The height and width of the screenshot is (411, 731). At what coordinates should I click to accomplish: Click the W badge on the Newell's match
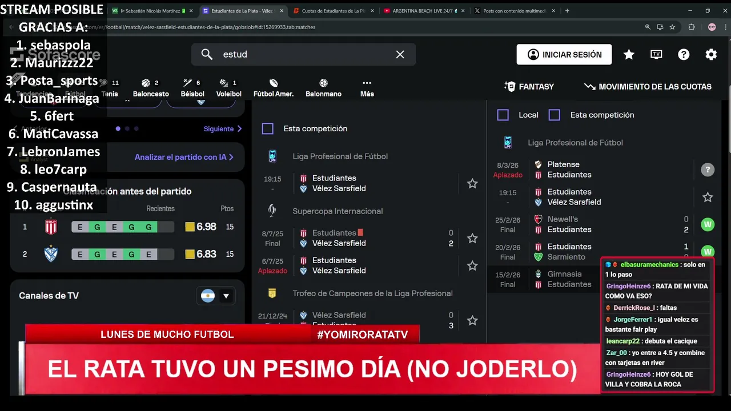708,224
